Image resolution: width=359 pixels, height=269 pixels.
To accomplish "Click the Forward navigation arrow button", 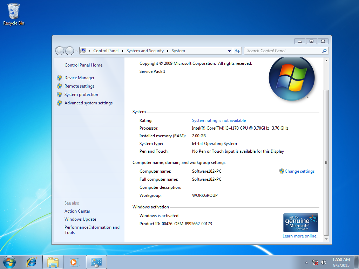I will tap(69, 51).
